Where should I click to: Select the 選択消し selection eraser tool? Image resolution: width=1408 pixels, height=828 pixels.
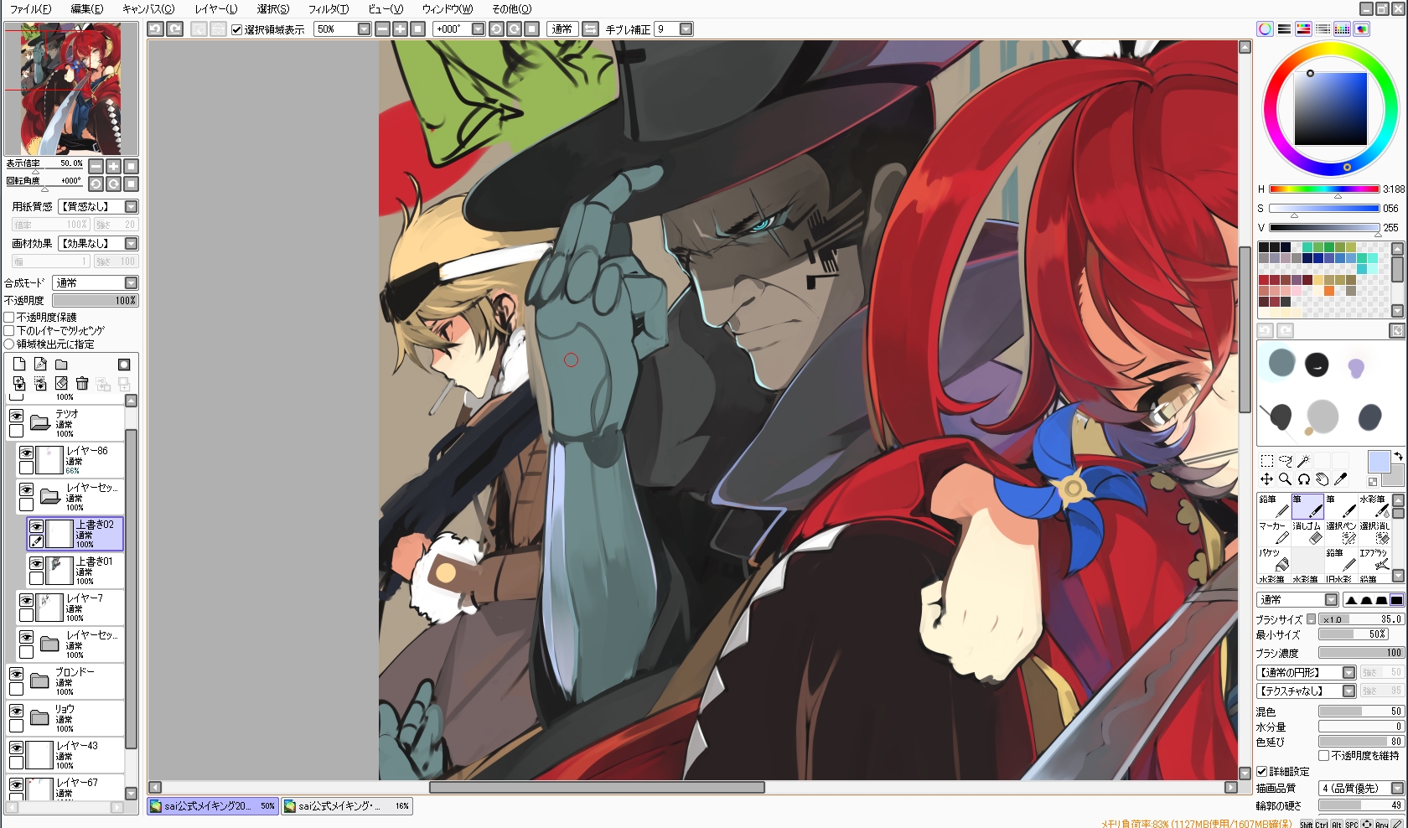(x=1374, y=533)
